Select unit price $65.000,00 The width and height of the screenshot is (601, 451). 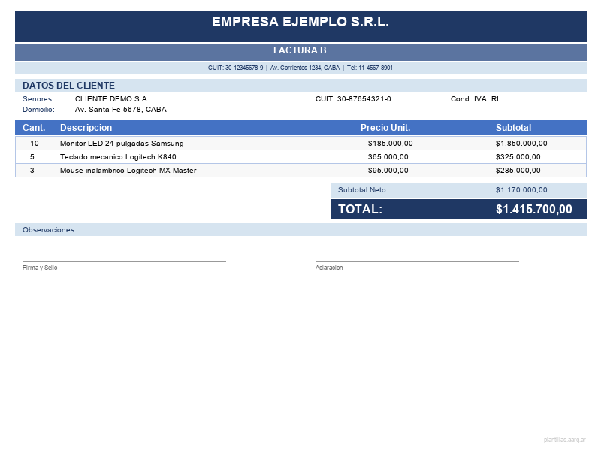coord(388,157)
